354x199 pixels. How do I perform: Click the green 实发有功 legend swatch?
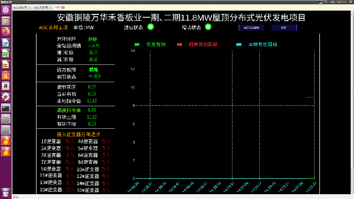pyautogui.click(x=137, y=44)
